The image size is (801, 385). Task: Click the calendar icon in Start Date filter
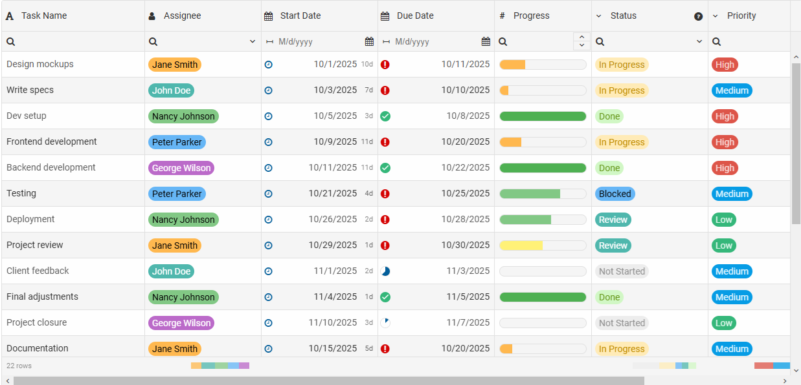(369, 41)
